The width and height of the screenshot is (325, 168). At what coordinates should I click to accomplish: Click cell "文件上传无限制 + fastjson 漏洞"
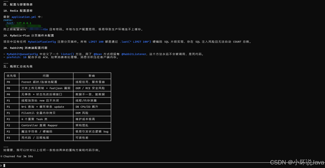pyautogui.click(x=46, y=88)
